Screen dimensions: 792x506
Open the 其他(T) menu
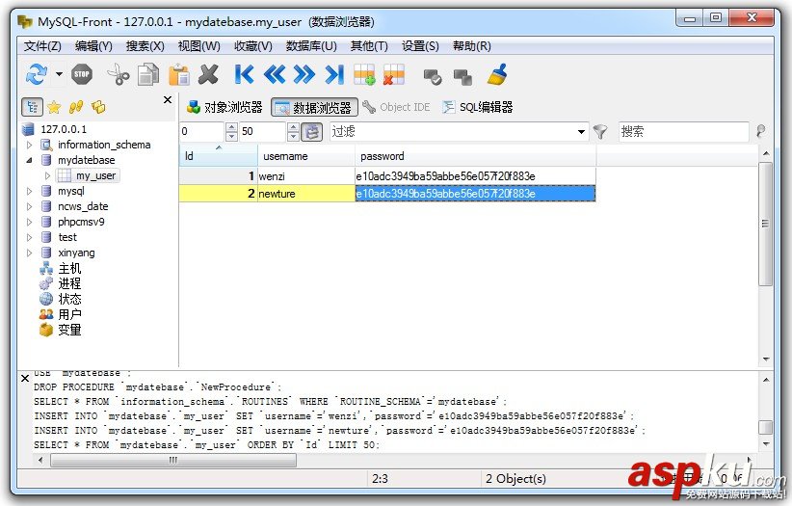[x=369, y=46]
